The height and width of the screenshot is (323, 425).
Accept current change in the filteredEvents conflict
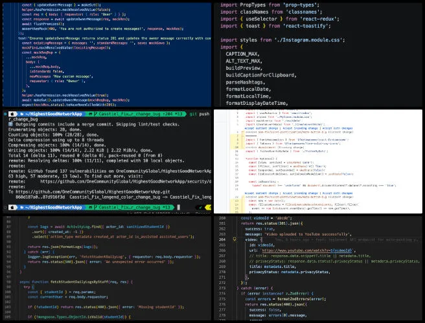click(262, 194)
